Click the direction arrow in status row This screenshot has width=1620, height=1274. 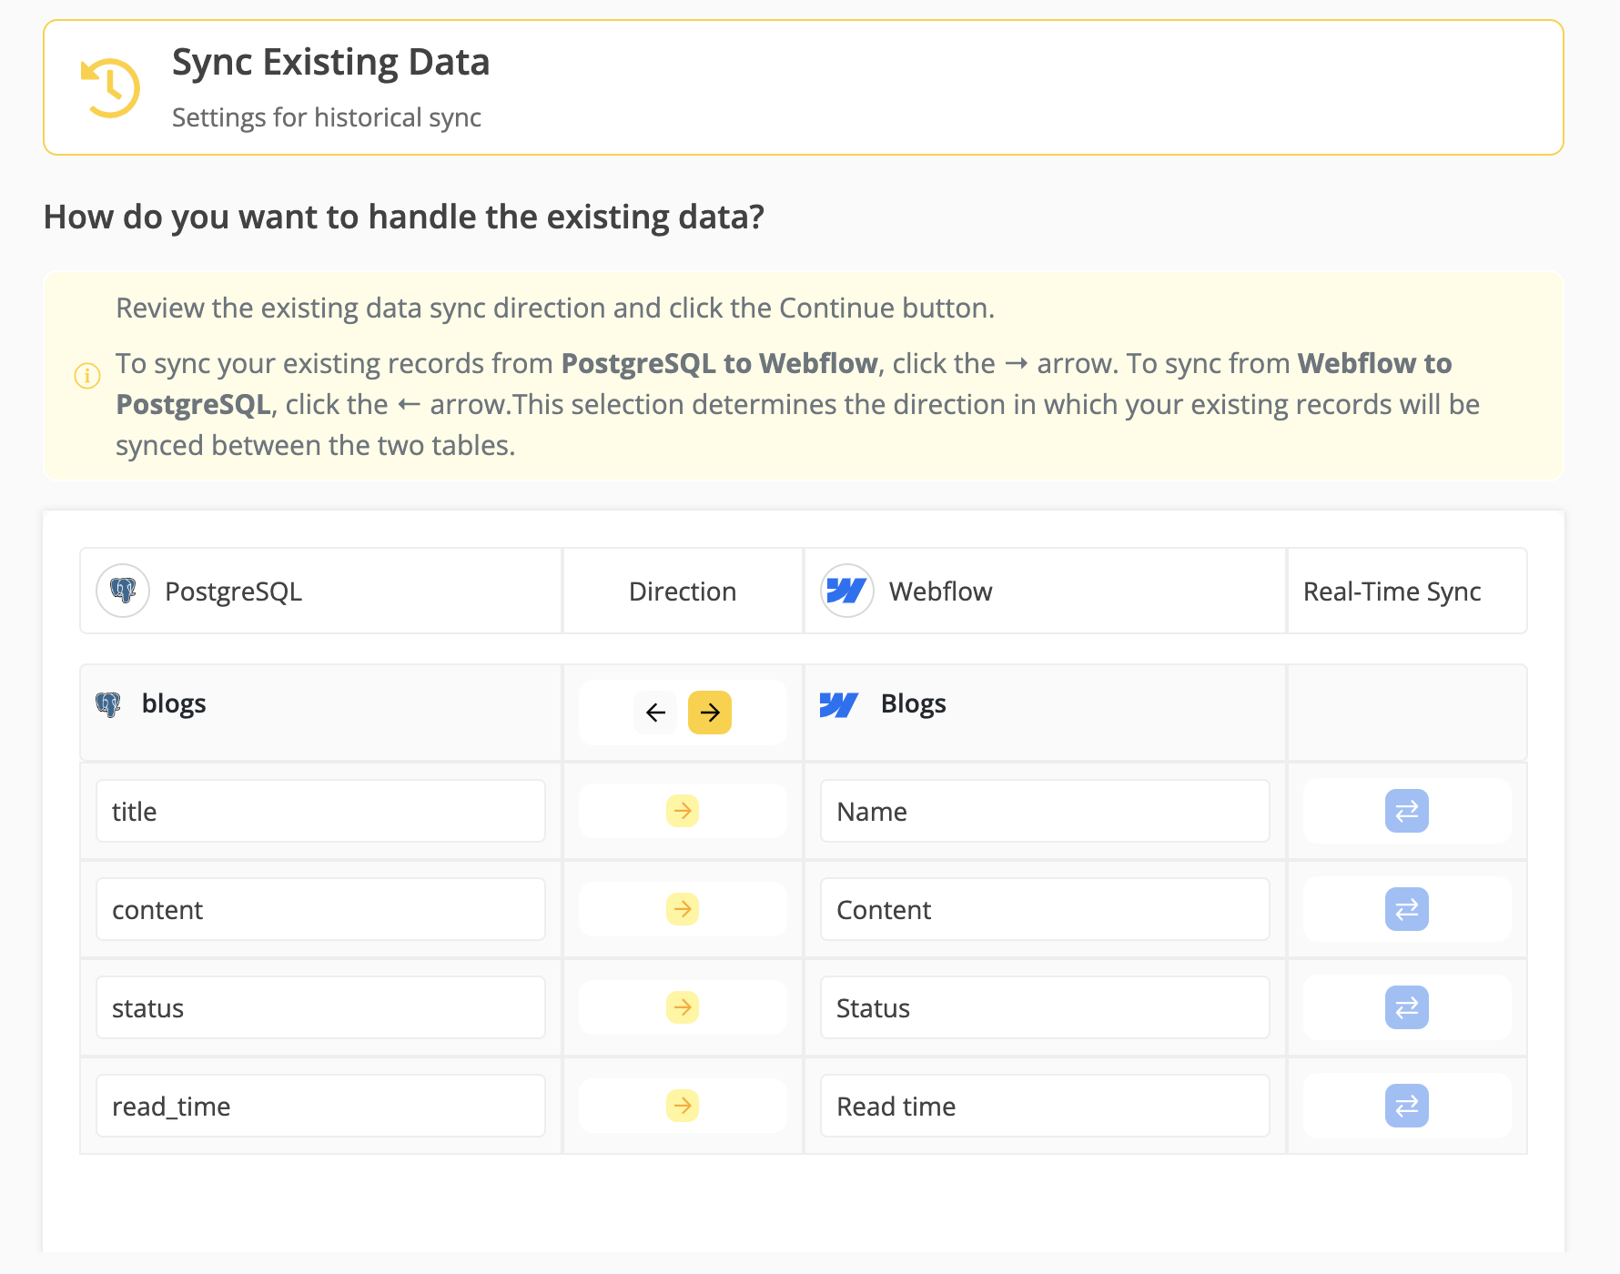coord(683,1007)
